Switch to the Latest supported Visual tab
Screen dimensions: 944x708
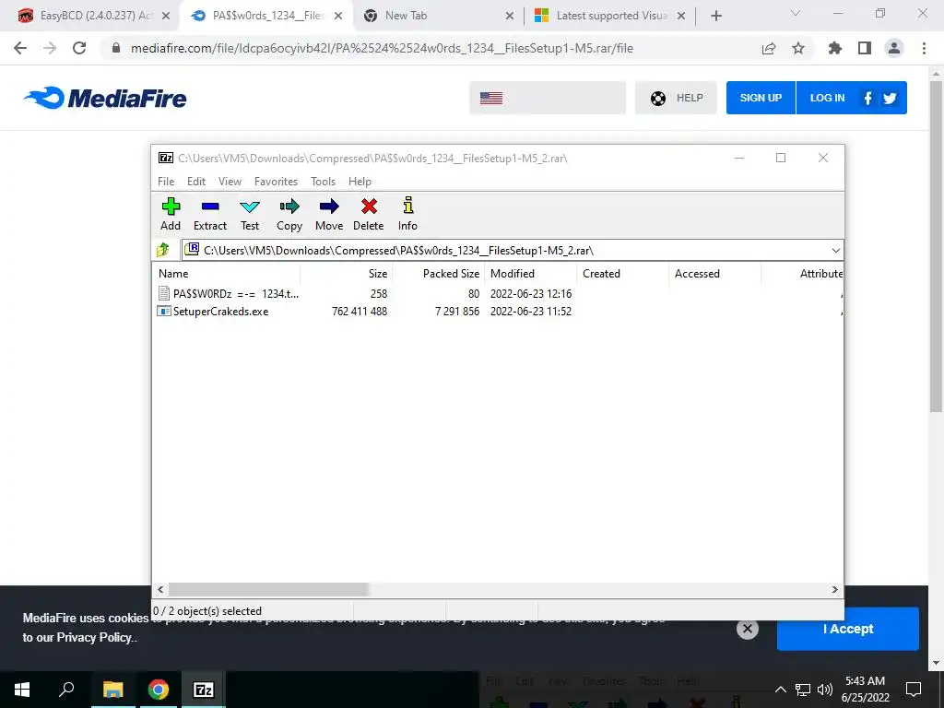[610, 16]
